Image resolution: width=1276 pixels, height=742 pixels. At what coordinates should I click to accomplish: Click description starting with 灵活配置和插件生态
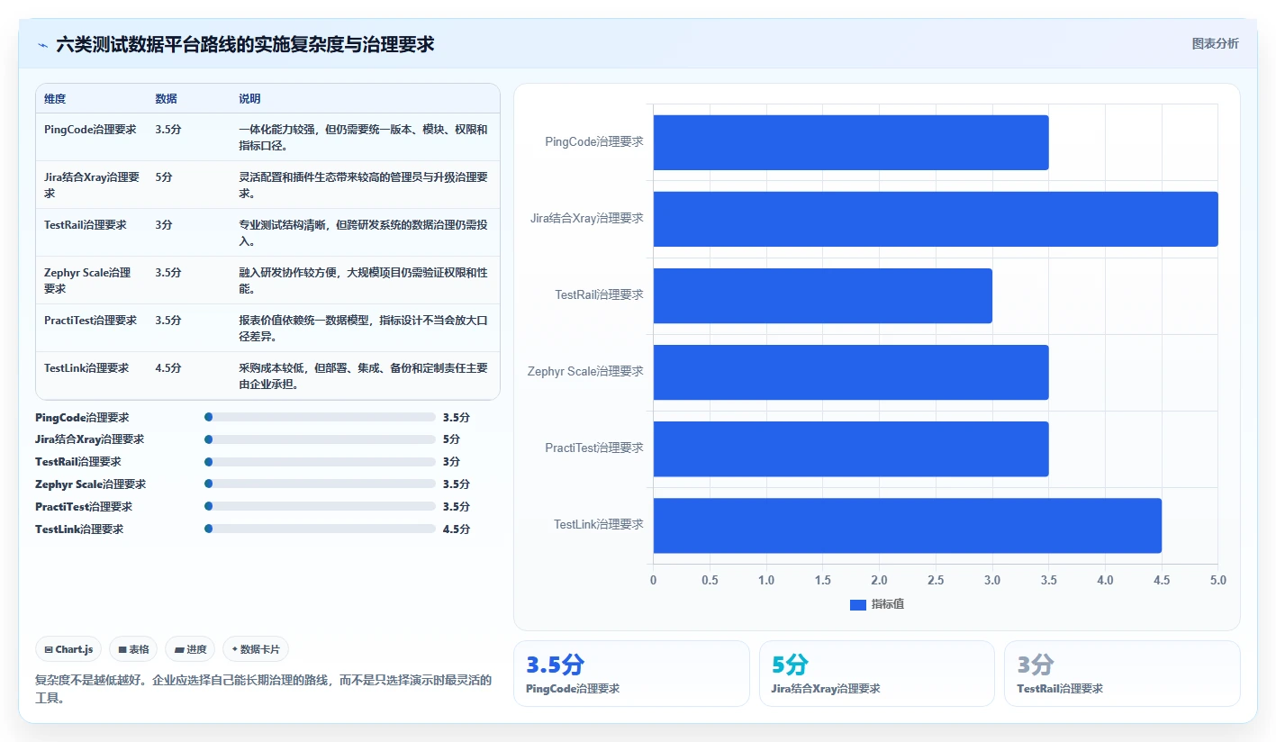click(363, 185)
